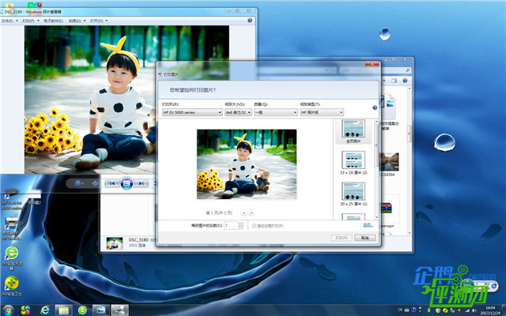Select the WinRAR archive file in Explorer
Screen dimensions: 506x316
click(x=387, y=208)
